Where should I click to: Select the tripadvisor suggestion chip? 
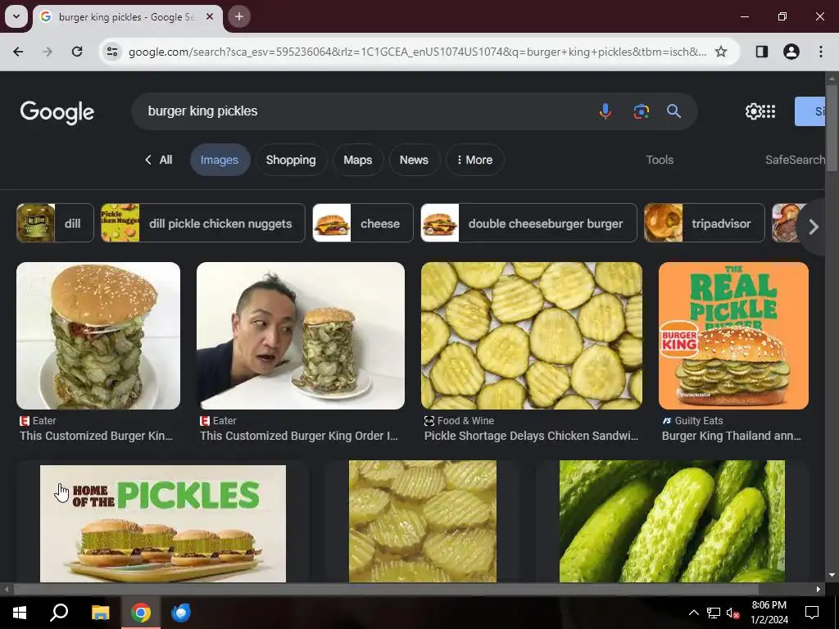click(704, 223)
